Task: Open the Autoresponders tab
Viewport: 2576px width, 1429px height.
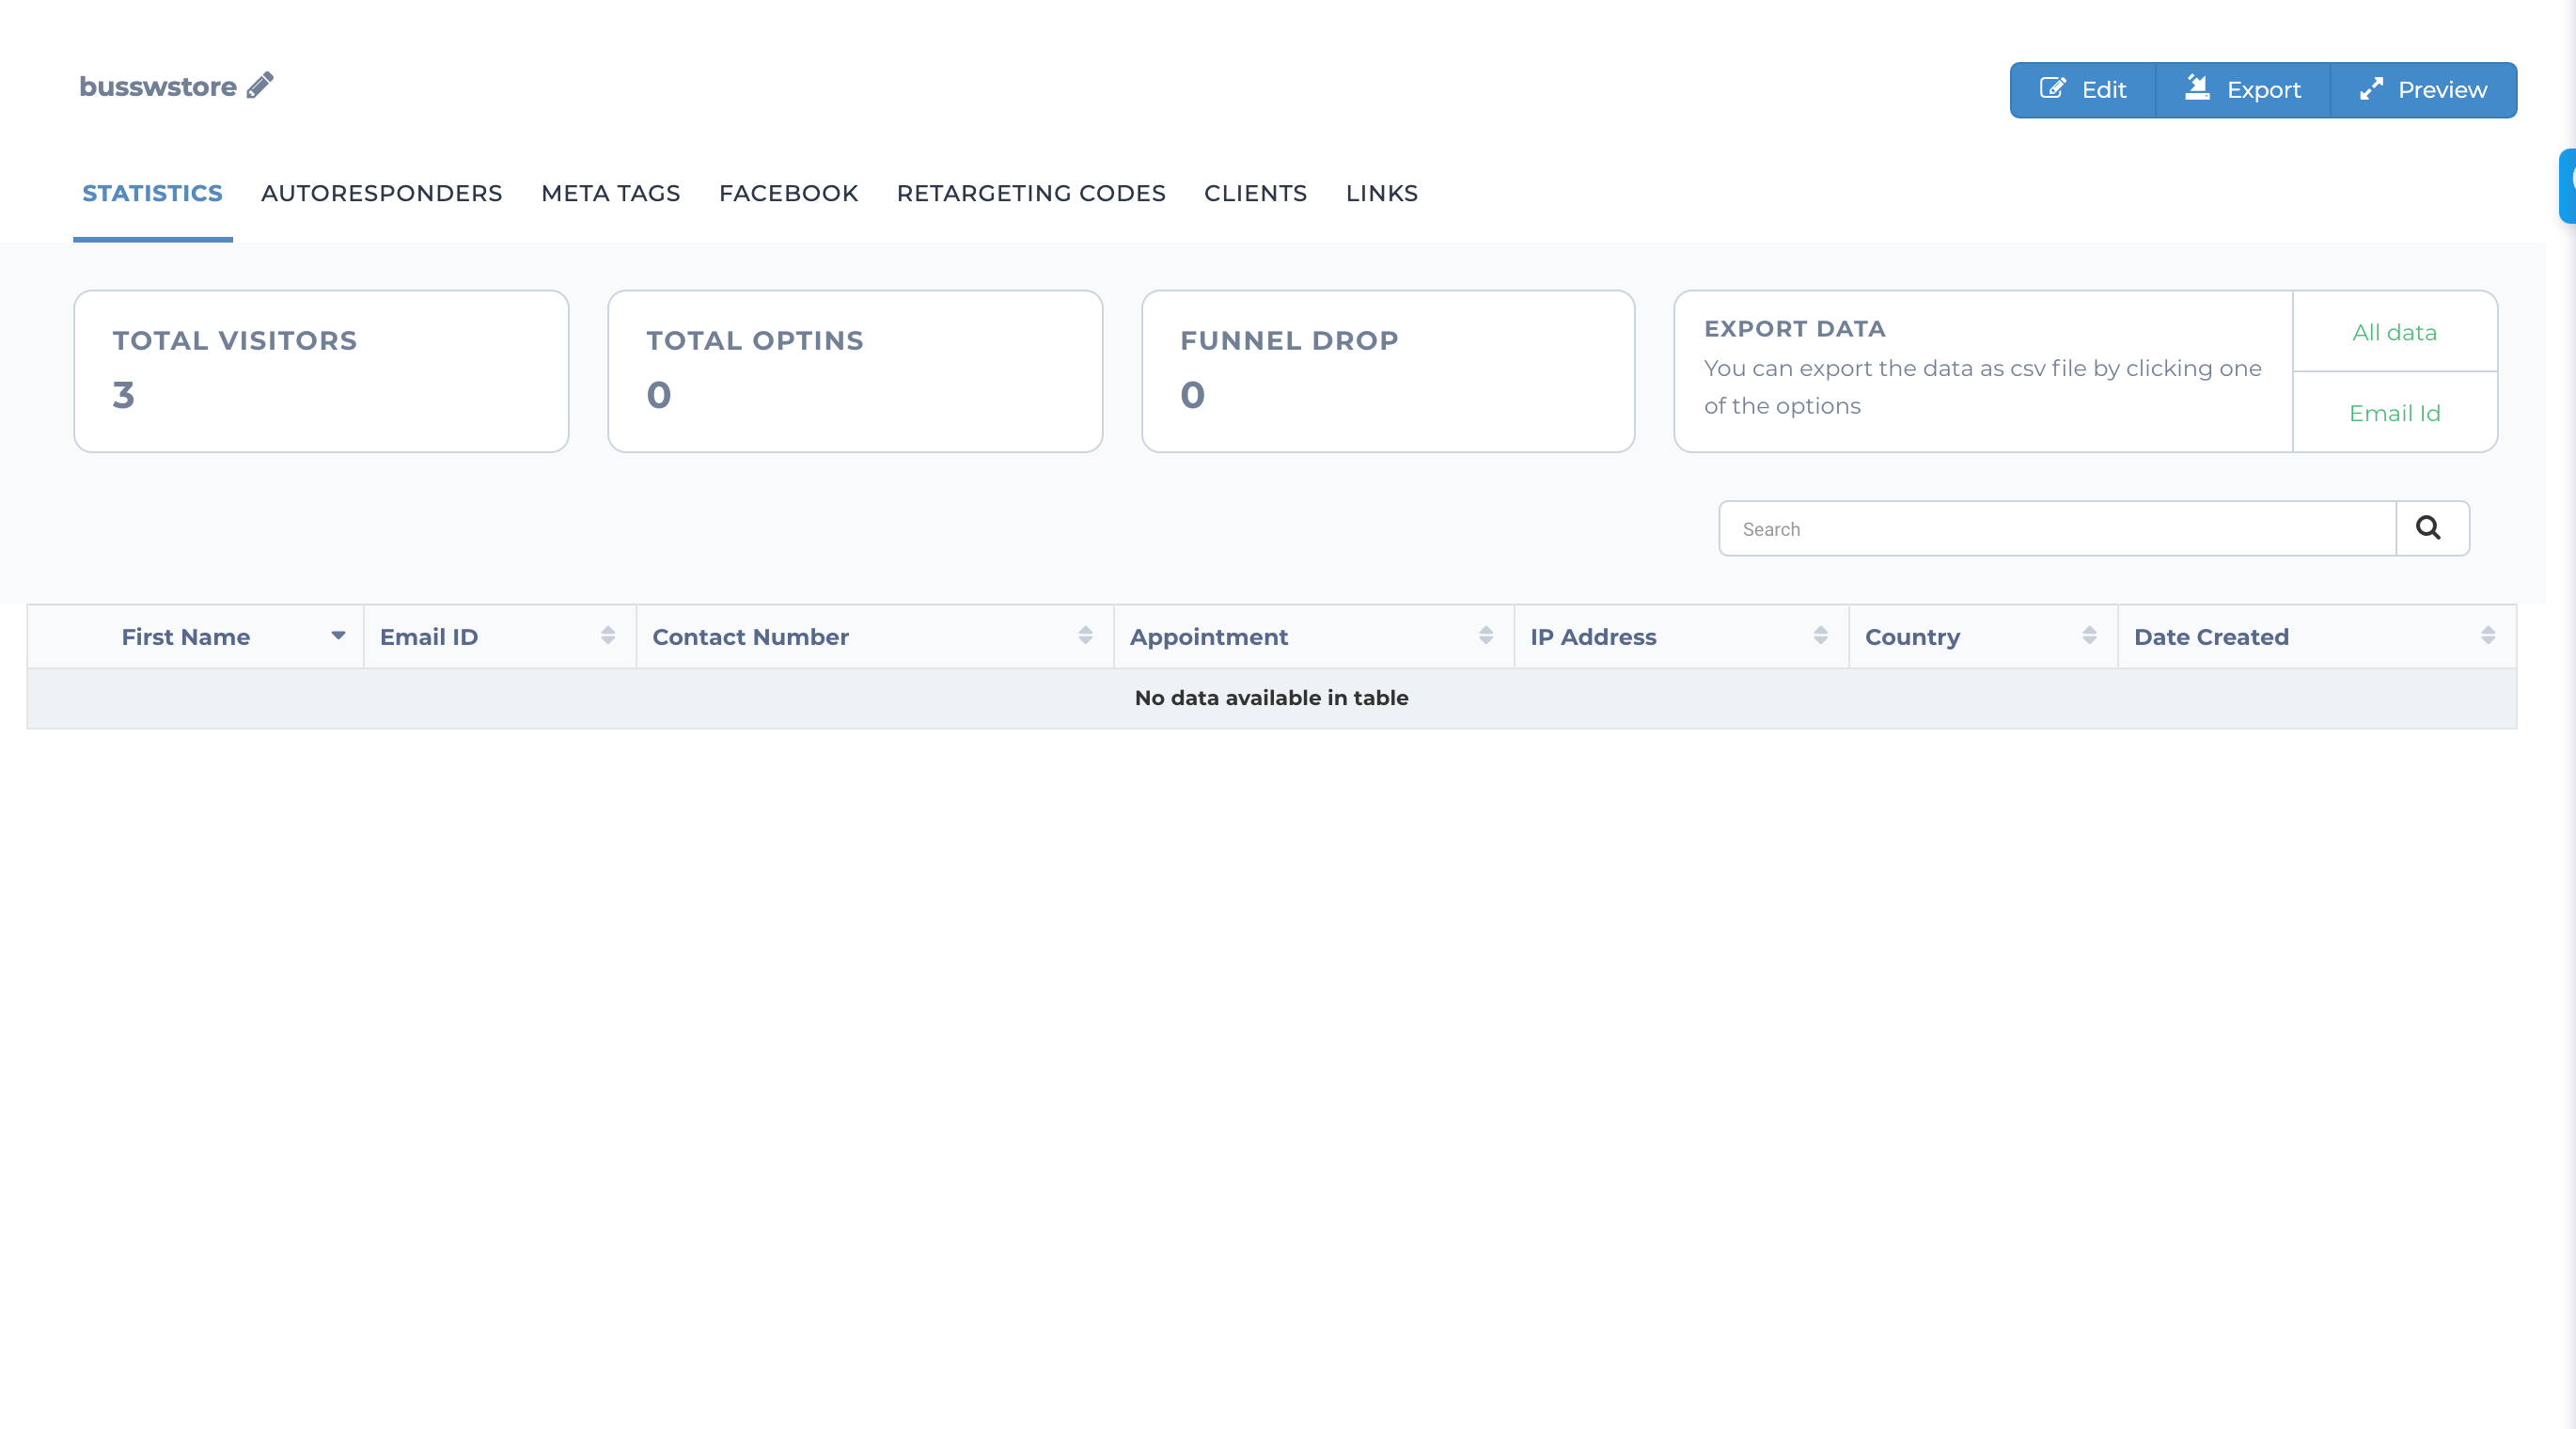Action: point(381,193)
